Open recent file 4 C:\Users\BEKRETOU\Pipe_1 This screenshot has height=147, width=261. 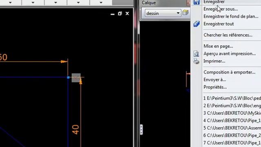(232, 120)
